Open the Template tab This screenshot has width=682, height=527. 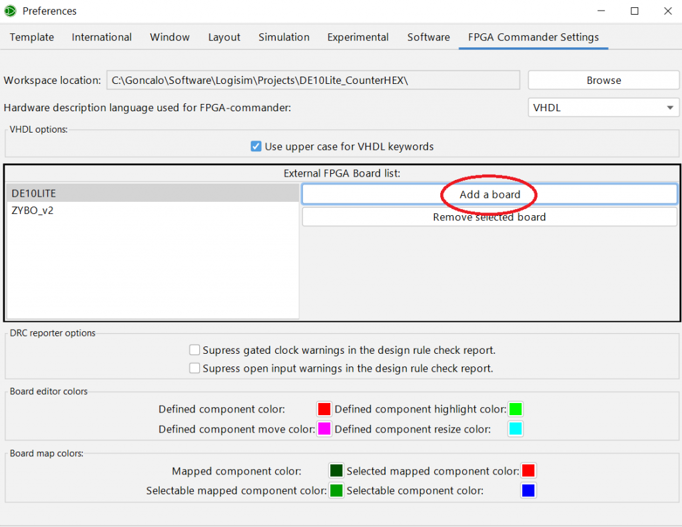point(32,37)
